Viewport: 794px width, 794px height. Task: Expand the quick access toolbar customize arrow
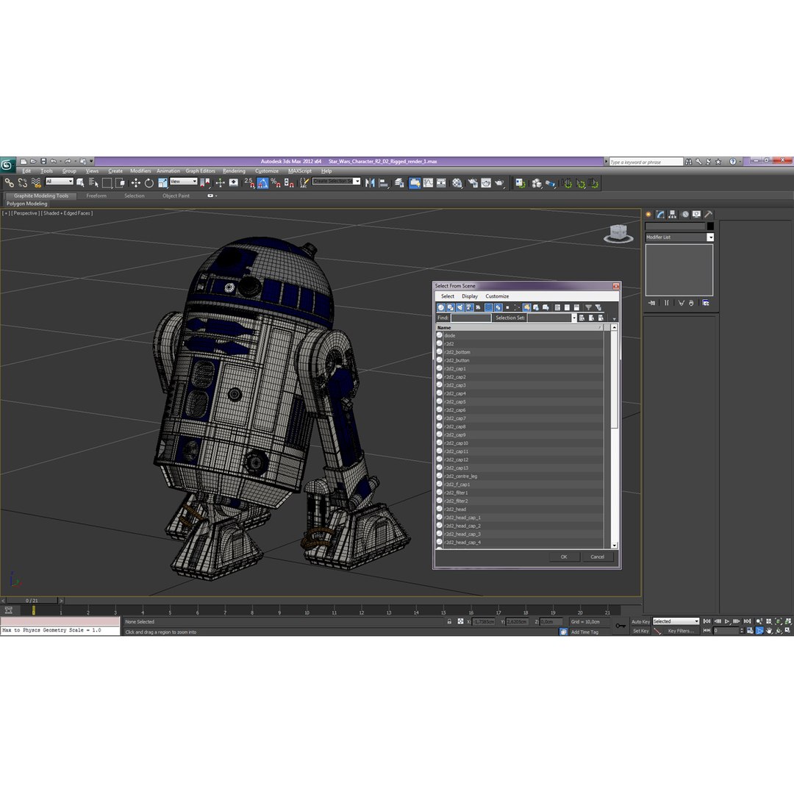coord(92,162)
